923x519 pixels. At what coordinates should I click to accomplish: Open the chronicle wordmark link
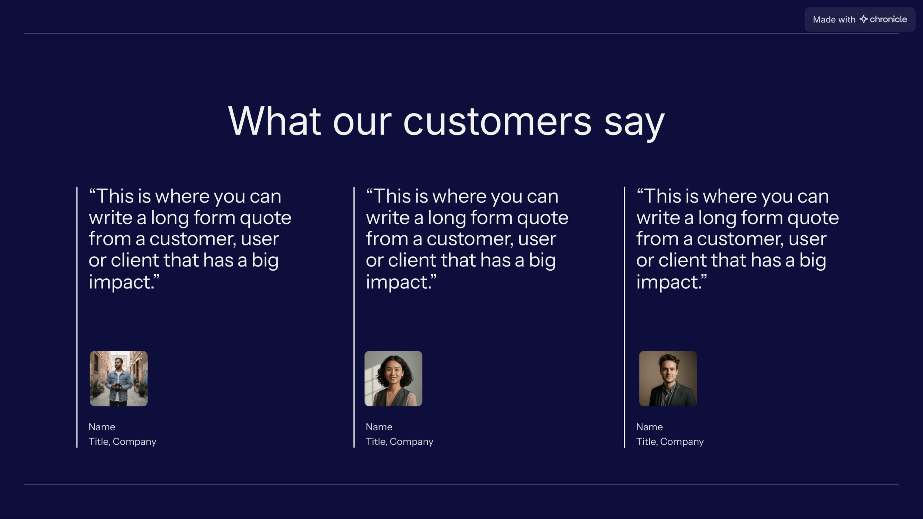pos(888,19)
